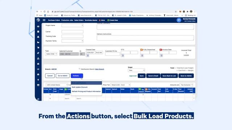Open the More menu in navigation
232x130 pixels.
(x=102, y=20)
